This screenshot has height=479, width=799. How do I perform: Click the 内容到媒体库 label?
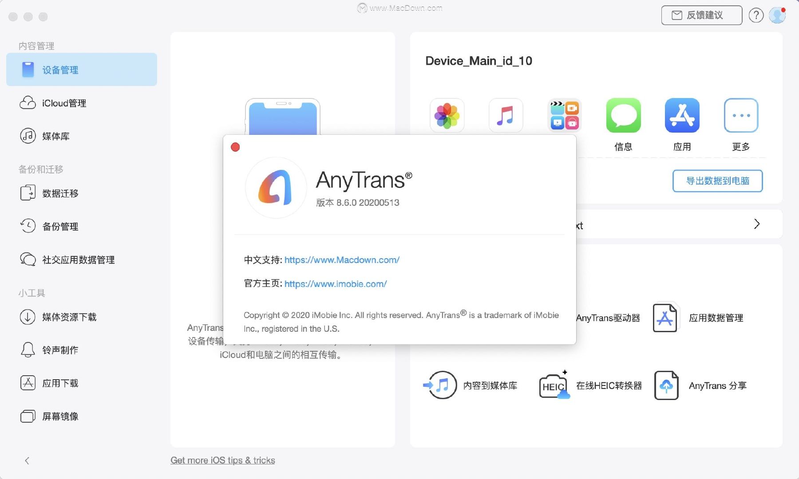coord(490,385)
